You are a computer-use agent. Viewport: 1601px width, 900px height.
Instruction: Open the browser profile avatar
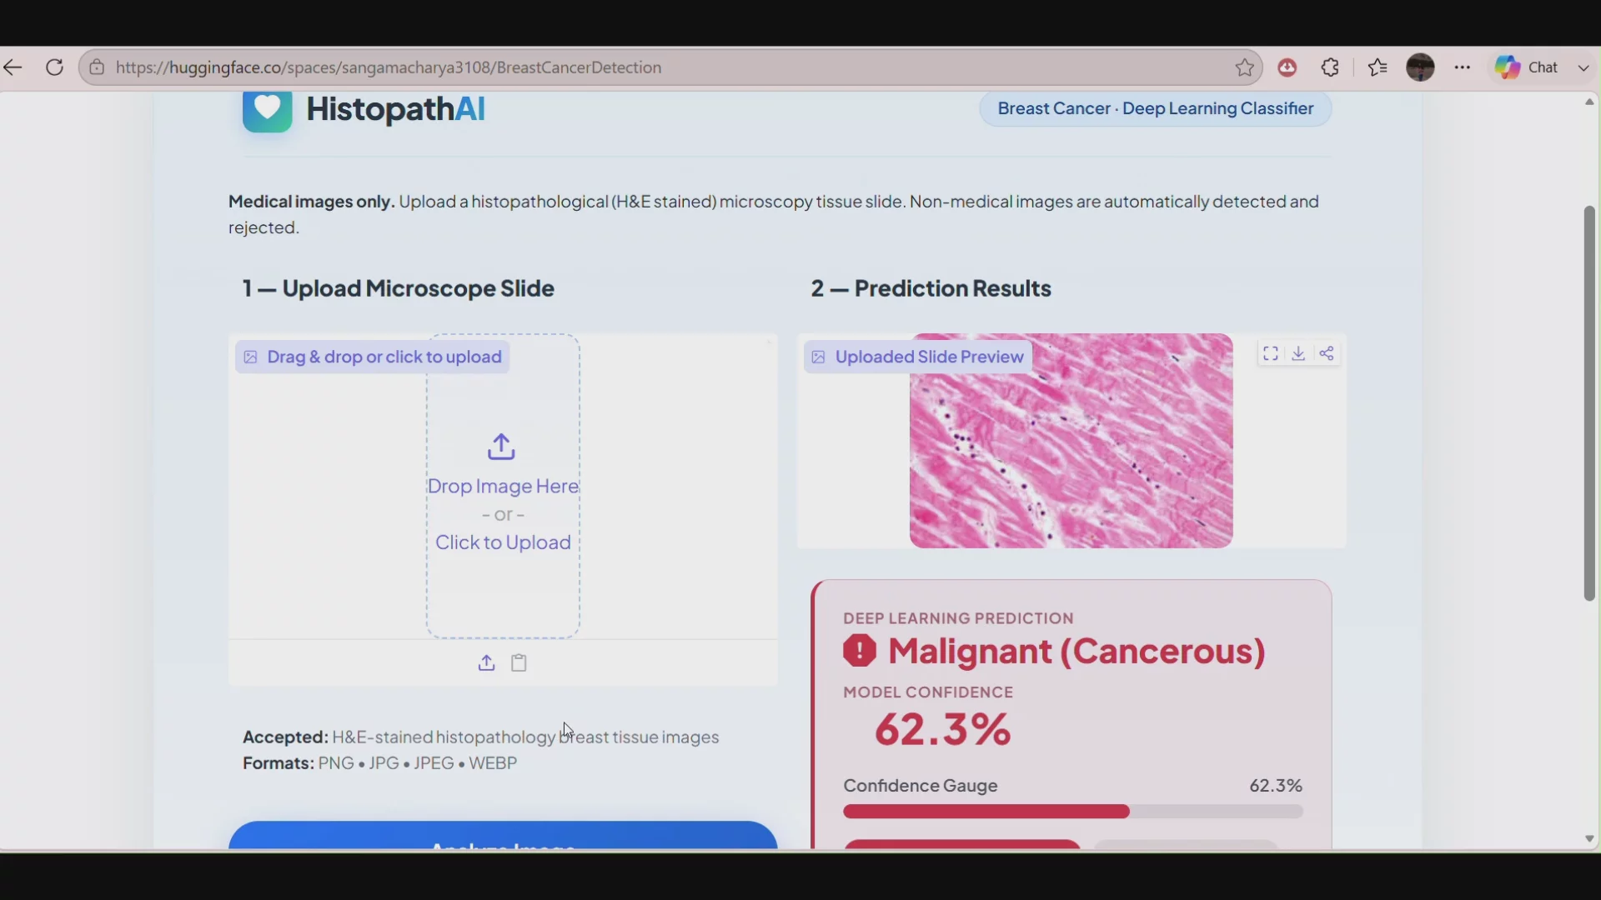pos(1420,67)
